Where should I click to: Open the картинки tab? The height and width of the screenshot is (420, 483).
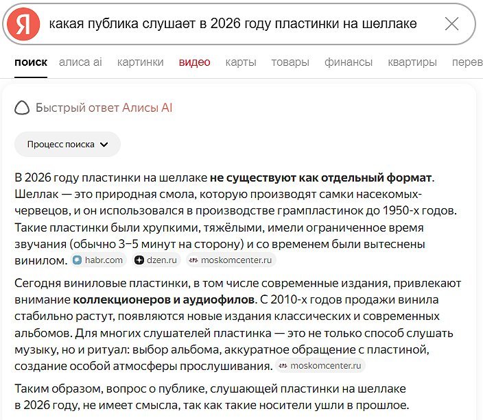[x=141, y=62]
